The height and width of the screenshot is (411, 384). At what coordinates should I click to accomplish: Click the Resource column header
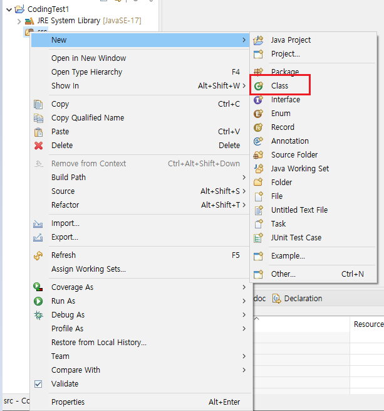click(368, 324)
